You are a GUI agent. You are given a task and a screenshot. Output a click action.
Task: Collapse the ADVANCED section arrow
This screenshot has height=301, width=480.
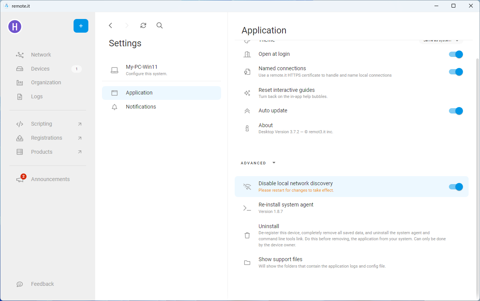point(274,163)
